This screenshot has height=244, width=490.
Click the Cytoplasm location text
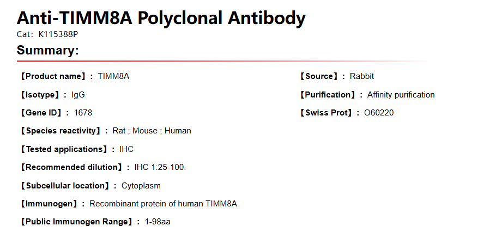[x=141, y=186]
